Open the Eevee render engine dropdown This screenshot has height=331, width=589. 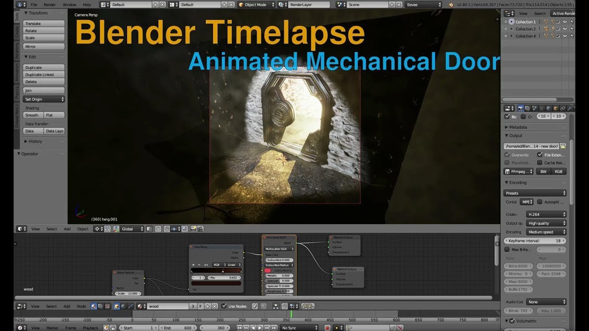tap(423, 5)
